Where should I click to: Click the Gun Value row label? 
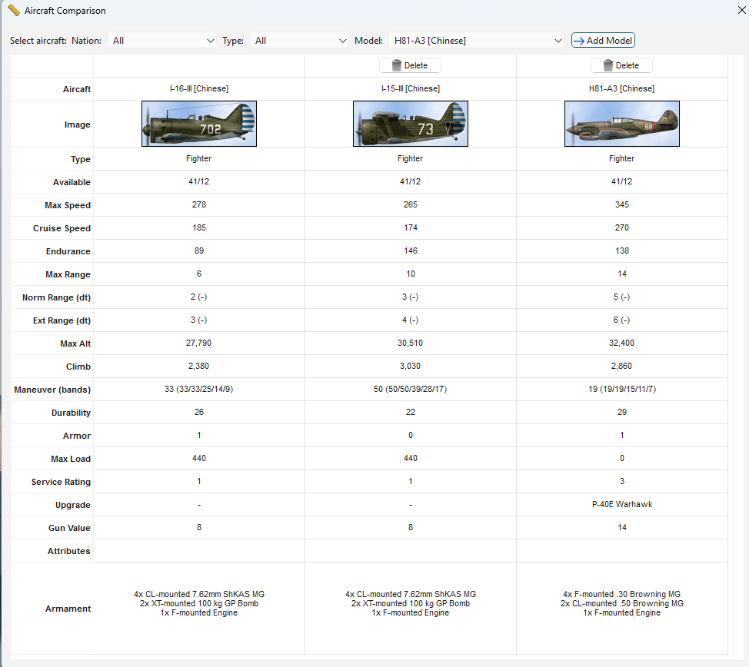(69, 528)
